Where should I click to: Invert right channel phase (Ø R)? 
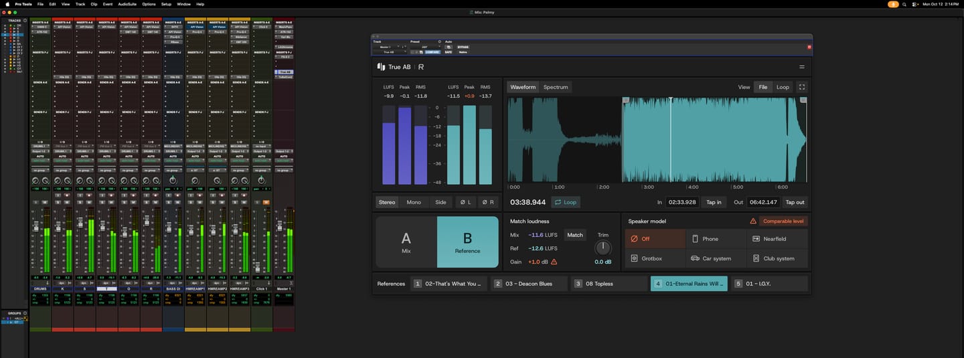[488, 202]
